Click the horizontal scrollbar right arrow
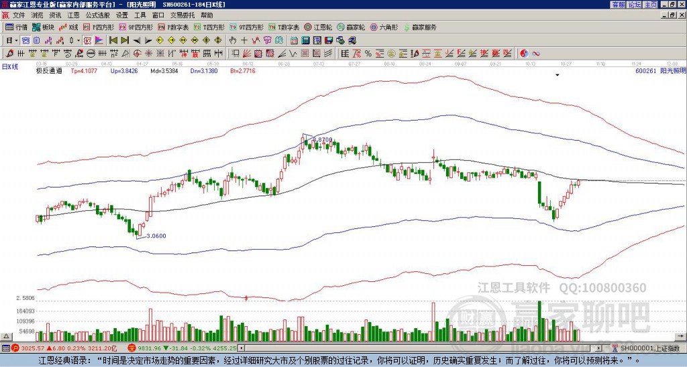 pyautogui.click(x=599, y=348)
